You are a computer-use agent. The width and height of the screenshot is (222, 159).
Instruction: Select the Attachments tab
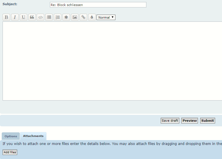(33, 136)
